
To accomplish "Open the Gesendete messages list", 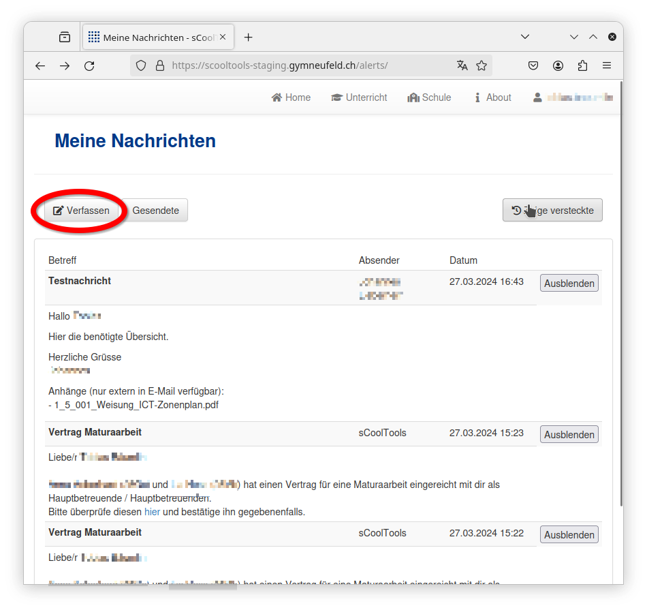I will click(155, 211).
